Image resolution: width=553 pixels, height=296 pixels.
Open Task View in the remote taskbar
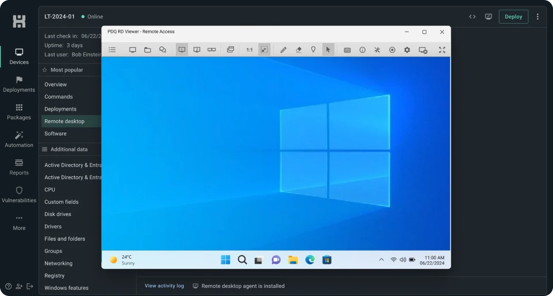(259, 260)
